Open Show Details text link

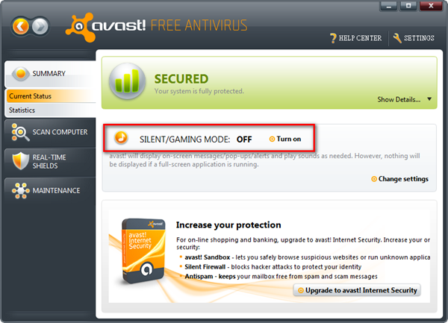click(x=399, y=99)
